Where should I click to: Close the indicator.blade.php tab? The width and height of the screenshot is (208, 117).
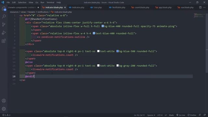(65, 7)
